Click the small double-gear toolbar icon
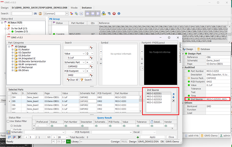This screenshot has width=232, height=147. tap(109, 14)
